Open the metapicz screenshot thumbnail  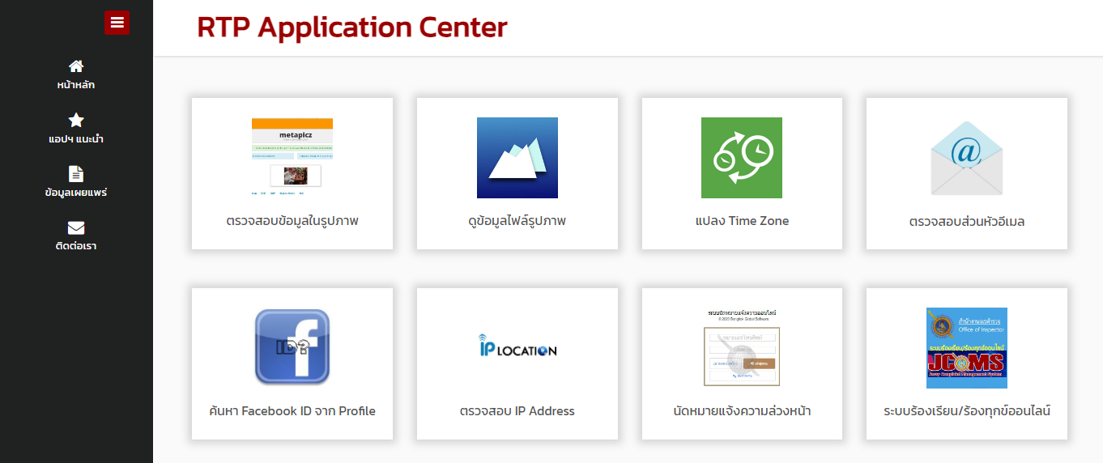tap(292, 157)
